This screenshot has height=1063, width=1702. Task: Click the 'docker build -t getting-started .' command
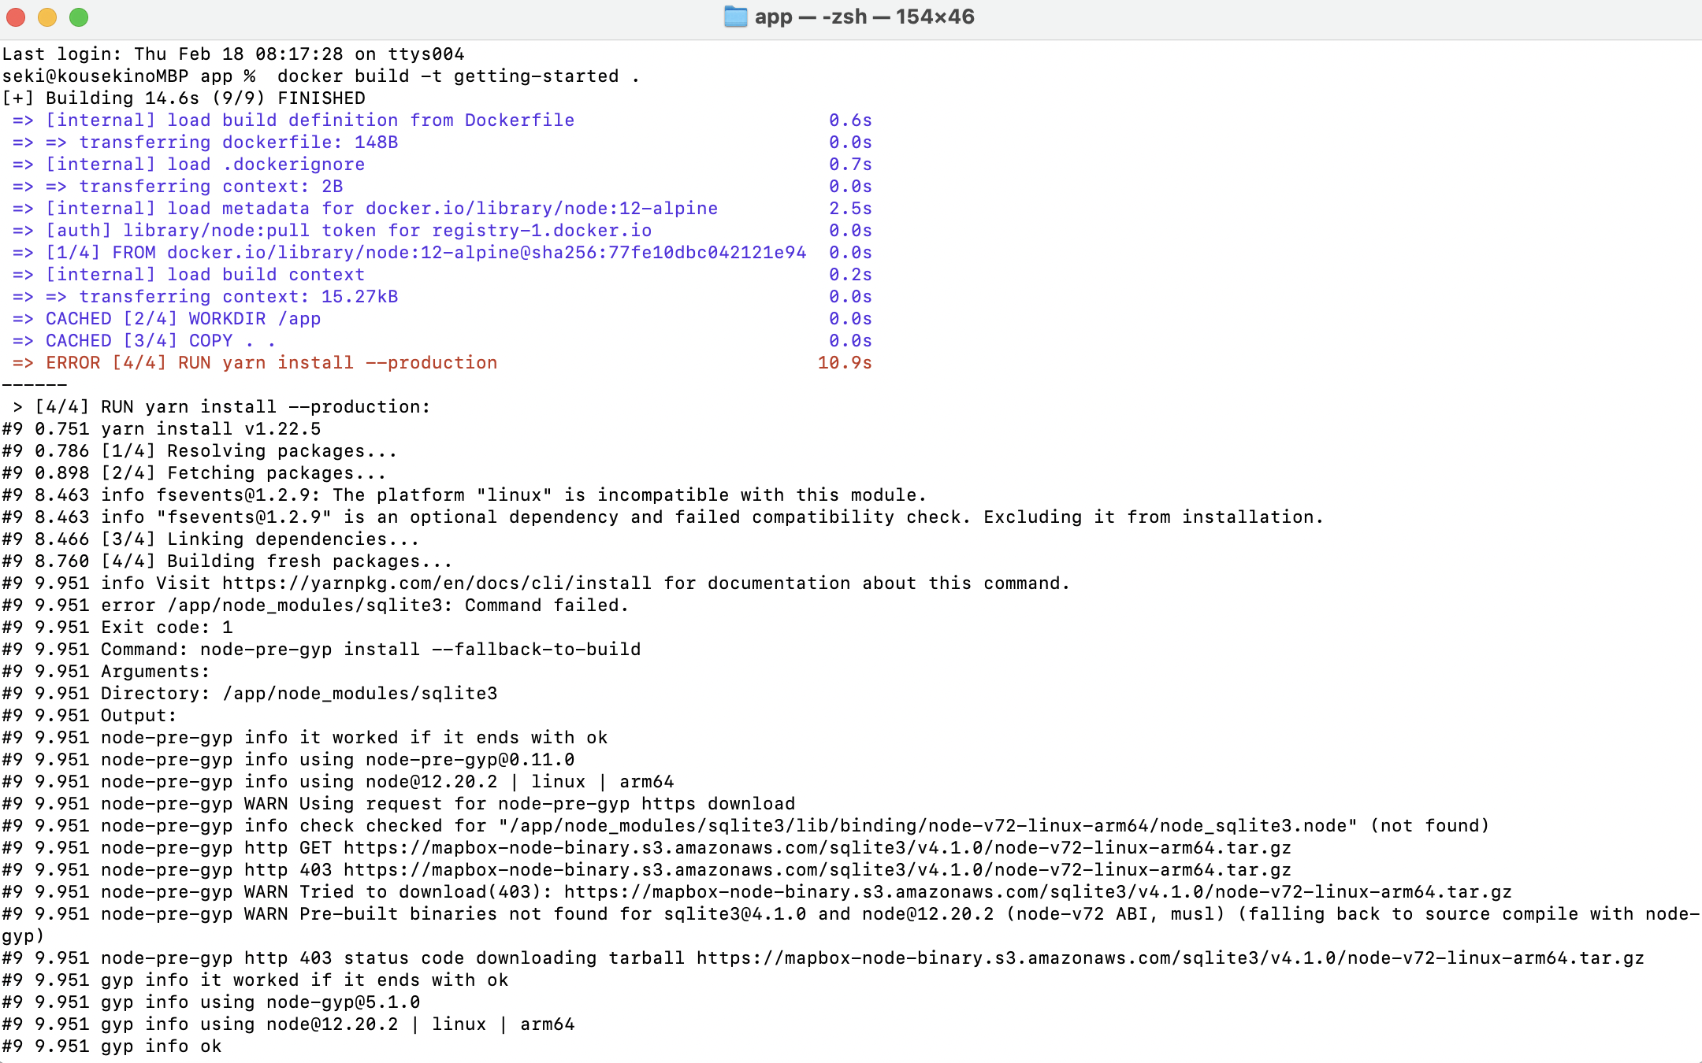(x=459, y=76)
